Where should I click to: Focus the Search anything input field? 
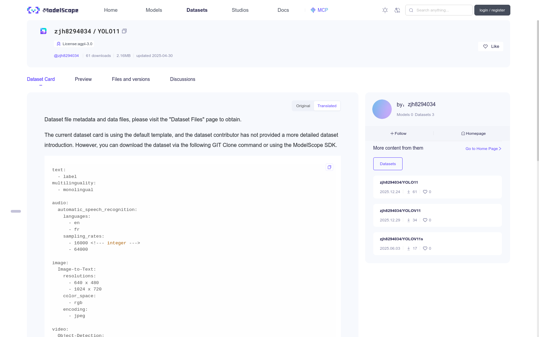[439, 10]
